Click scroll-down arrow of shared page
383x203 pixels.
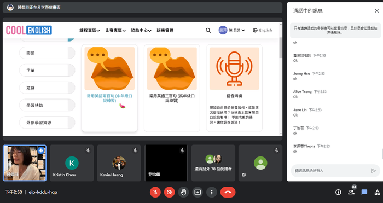click(281, 134)
